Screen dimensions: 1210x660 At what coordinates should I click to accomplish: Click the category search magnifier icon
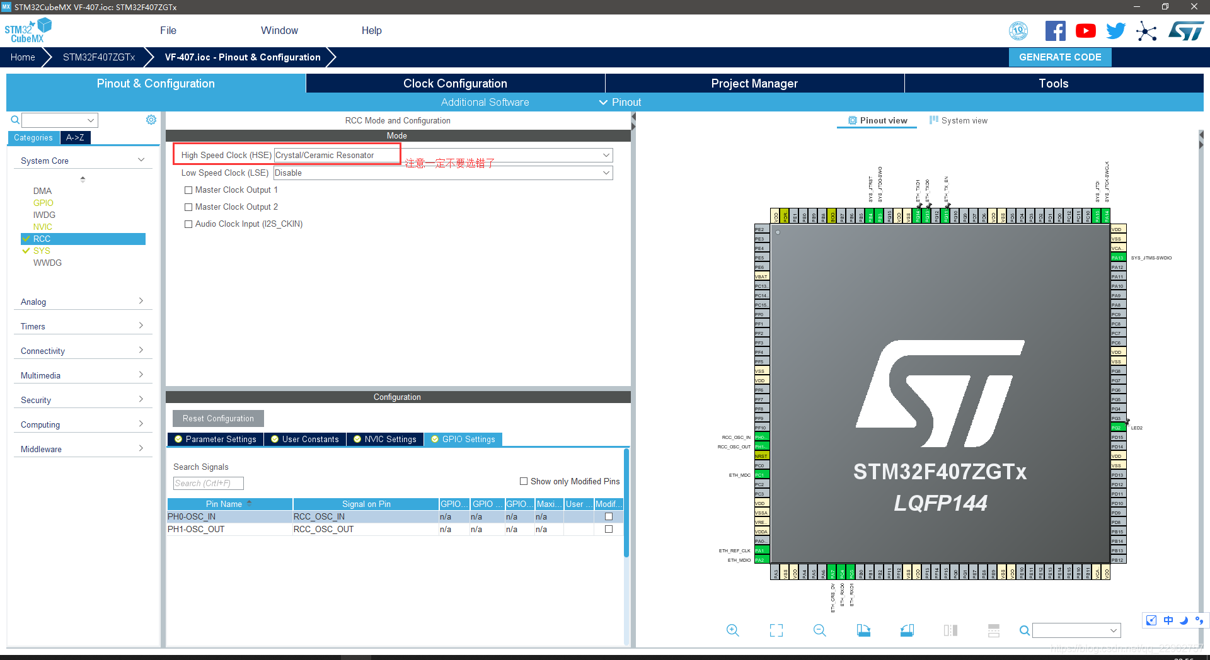tap(15, 120)
